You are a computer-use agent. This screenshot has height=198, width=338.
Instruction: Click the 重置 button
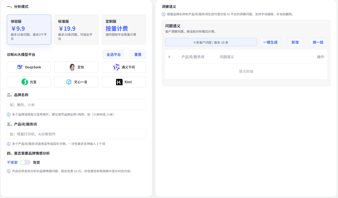138,54
